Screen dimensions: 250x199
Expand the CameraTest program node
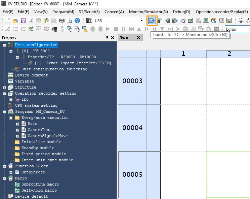click(17, 130)
